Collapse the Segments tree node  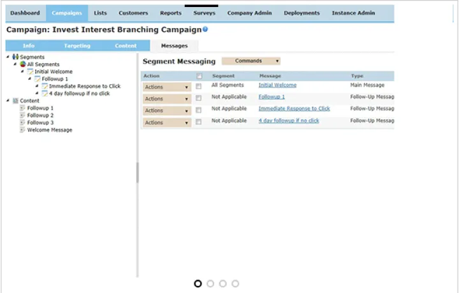[8, 57]
